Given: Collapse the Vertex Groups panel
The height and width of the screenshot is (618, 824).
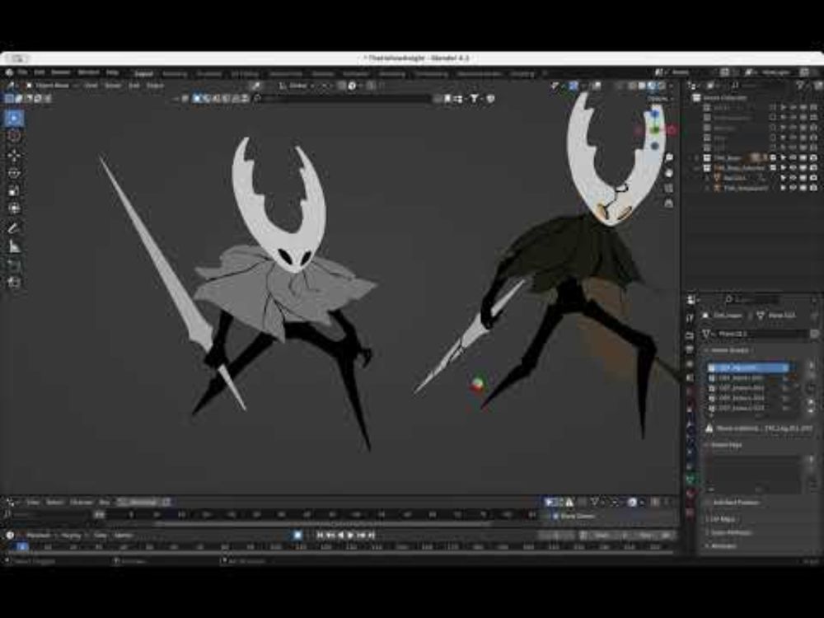Looking at the screenshot, I should tap(707, 350).
